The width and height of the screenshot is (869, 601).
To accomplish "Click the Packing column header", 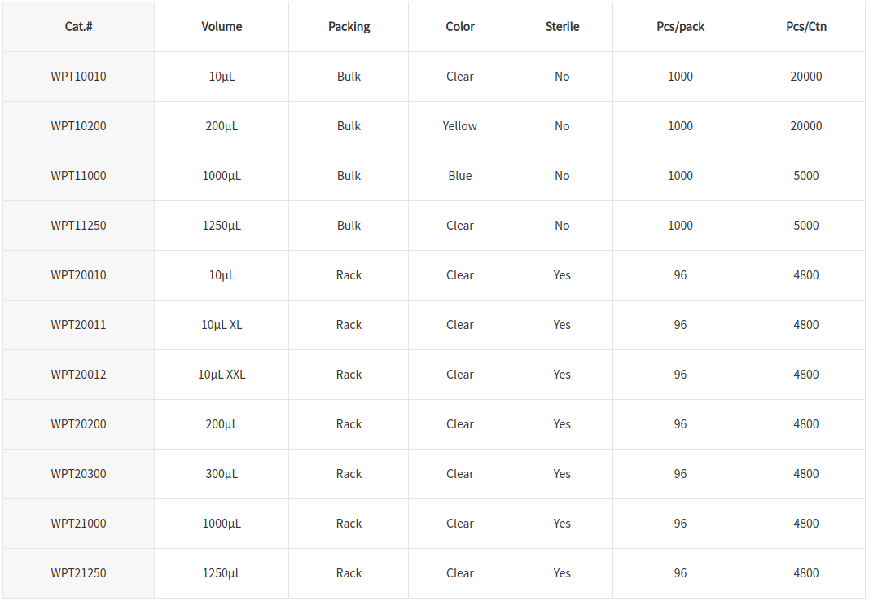I will pyautogui.click(x=349, y=27).
